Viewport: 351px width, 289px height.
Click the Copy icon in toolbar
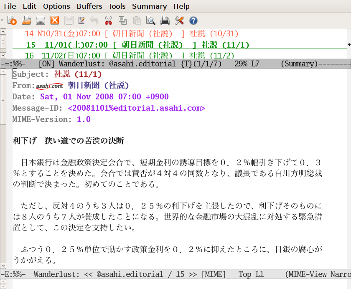point(123,20)
